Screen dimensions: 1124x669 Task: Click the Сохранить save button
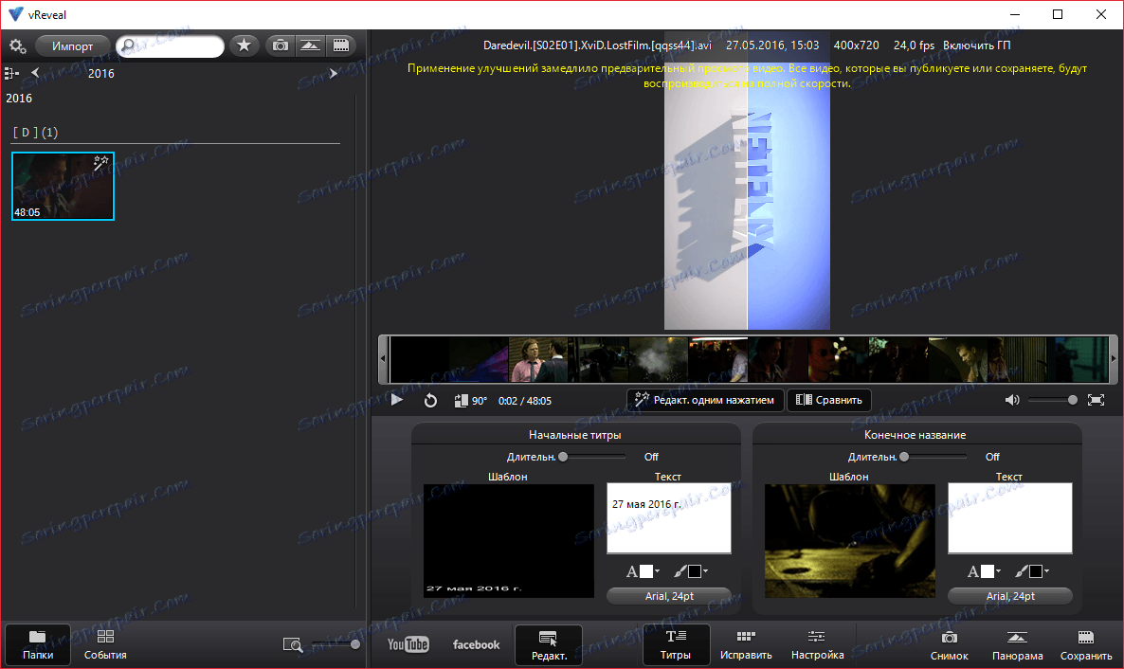click(1086, 644)
